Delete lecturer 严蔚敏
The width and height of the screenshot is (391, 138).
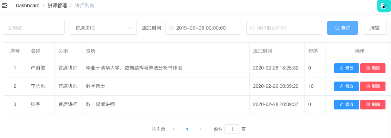[x=373, y=68]
